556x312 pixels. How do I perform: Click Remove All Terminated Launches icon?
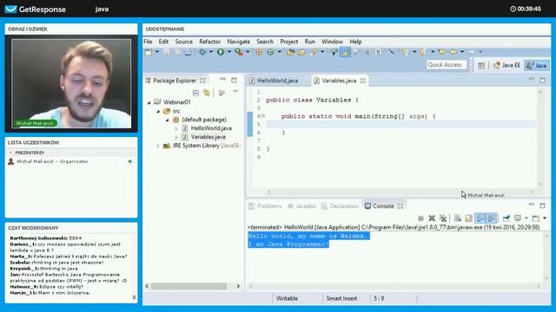[x=442, y=218]
